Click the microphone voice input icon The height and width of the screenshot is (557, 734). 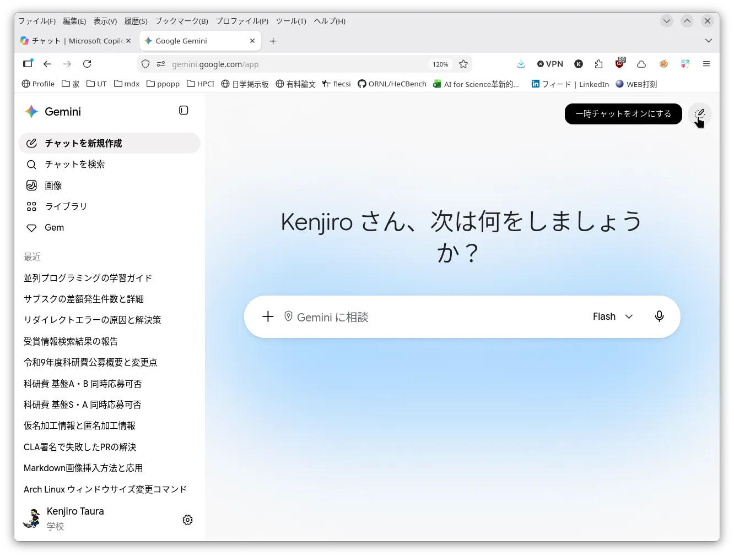point(659,316)
